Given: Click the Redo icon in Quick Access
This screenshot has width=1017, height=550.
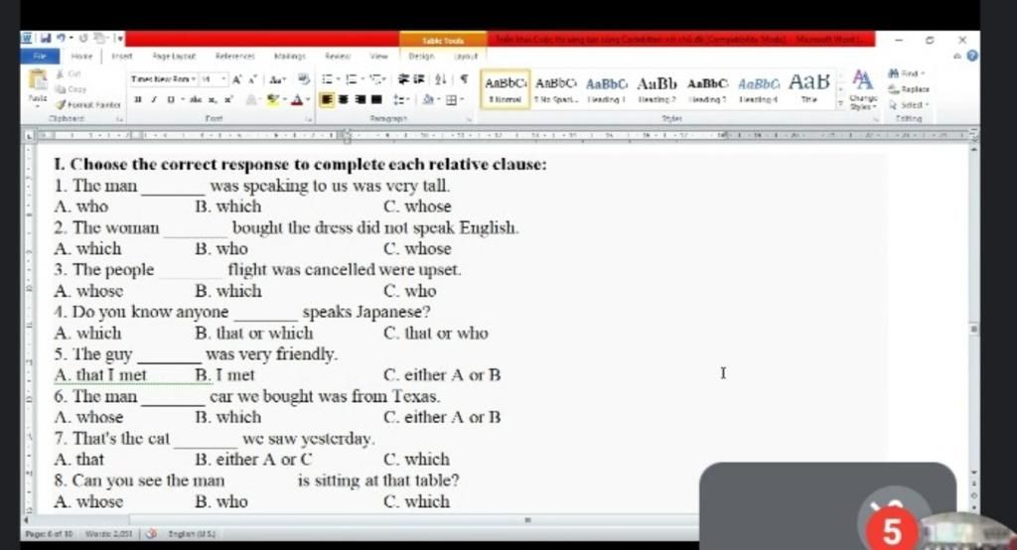Looking at the screenshot, I should coord(83,41).
